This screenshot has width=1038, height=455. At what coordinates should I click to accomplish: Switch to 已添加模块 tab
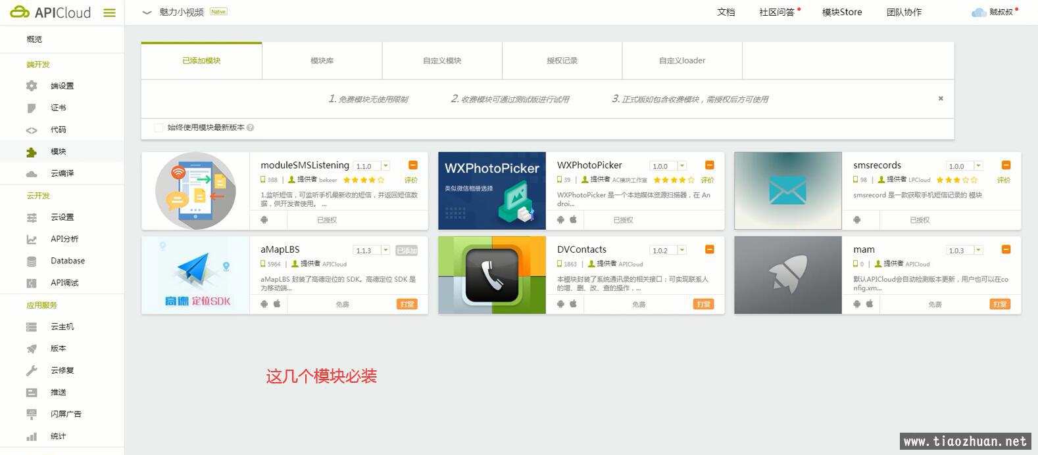pyautogui.click(x=201, y=60)
